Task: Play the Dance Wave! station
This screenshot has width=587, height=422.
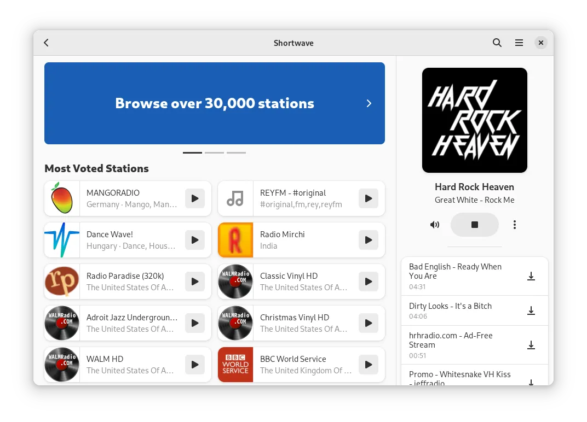Action: point(194,240)
